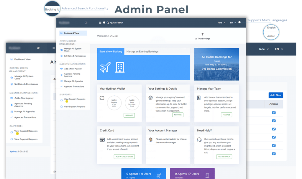
Task: Click the hamburger menu icon beside Quick Search
Action: [100, 23]
